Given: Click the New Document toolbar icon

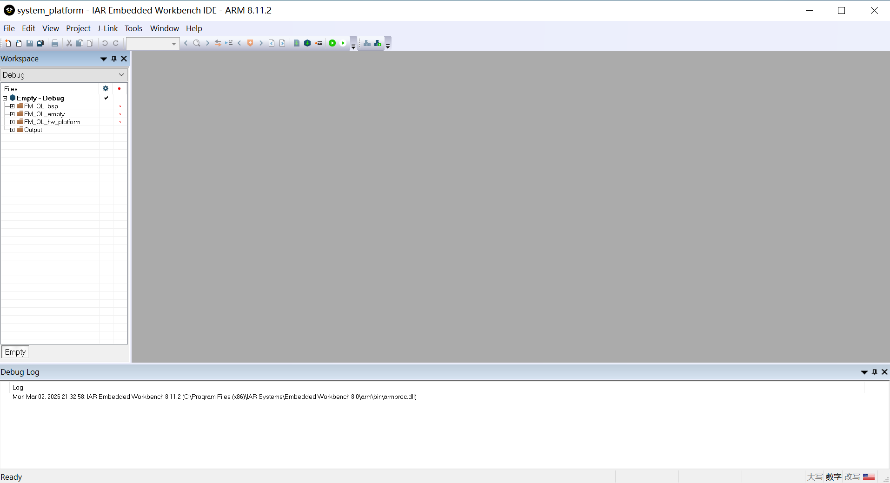Looking at the screenshot, I should (x=8, y=43).
